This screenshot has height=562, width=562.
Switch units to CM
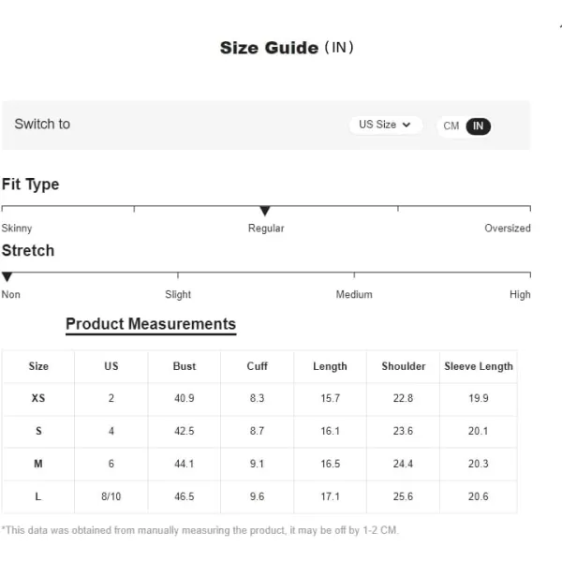click(x=451, y=126)
